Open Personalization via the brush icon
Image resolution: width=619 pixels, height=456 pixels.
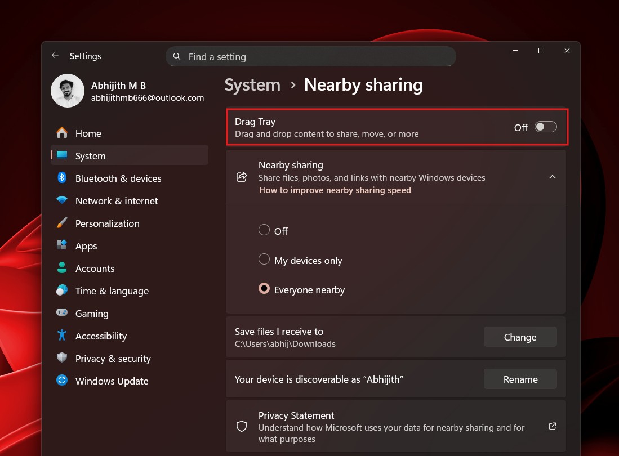pos(62,223)
